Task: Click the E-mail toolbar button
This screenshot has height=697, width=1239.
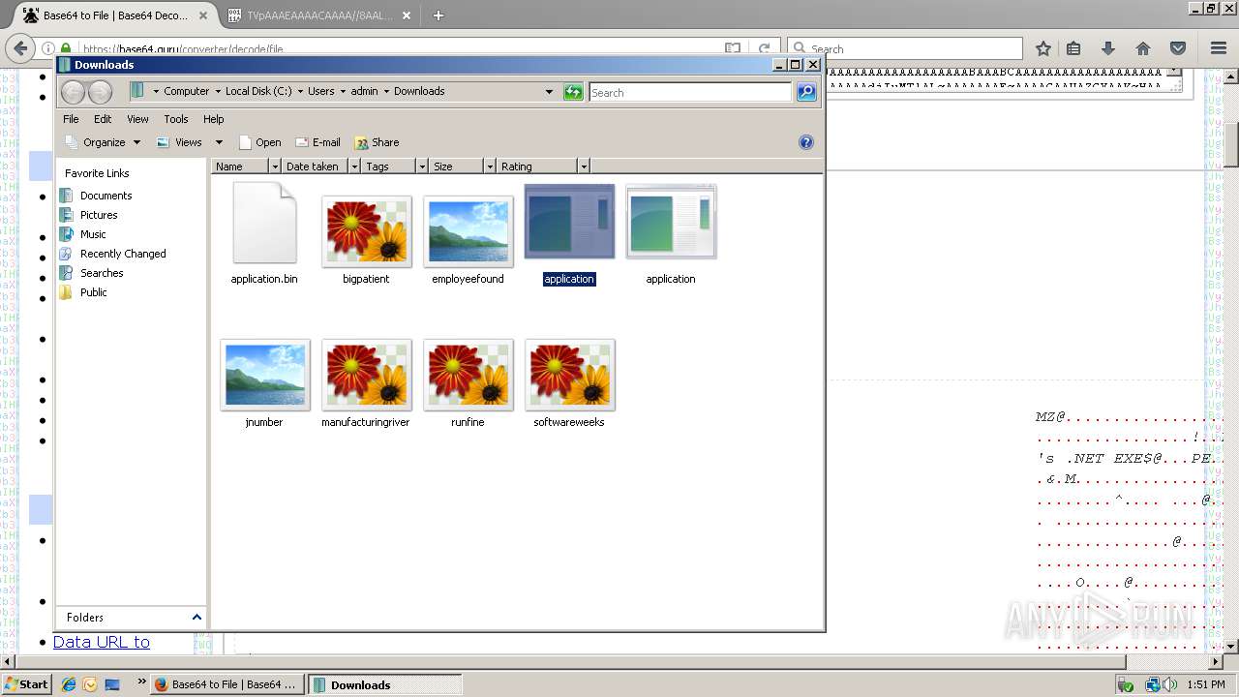Action: [317, 142]
